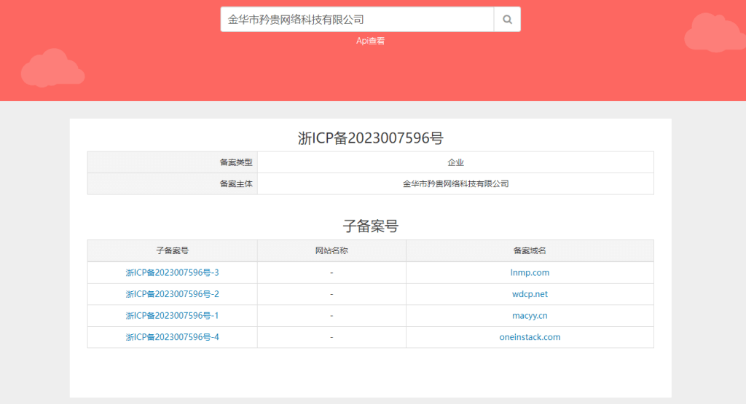746x404 pixels.
Task: Click the 备案域名 column header
Action: tap(530, 250)
